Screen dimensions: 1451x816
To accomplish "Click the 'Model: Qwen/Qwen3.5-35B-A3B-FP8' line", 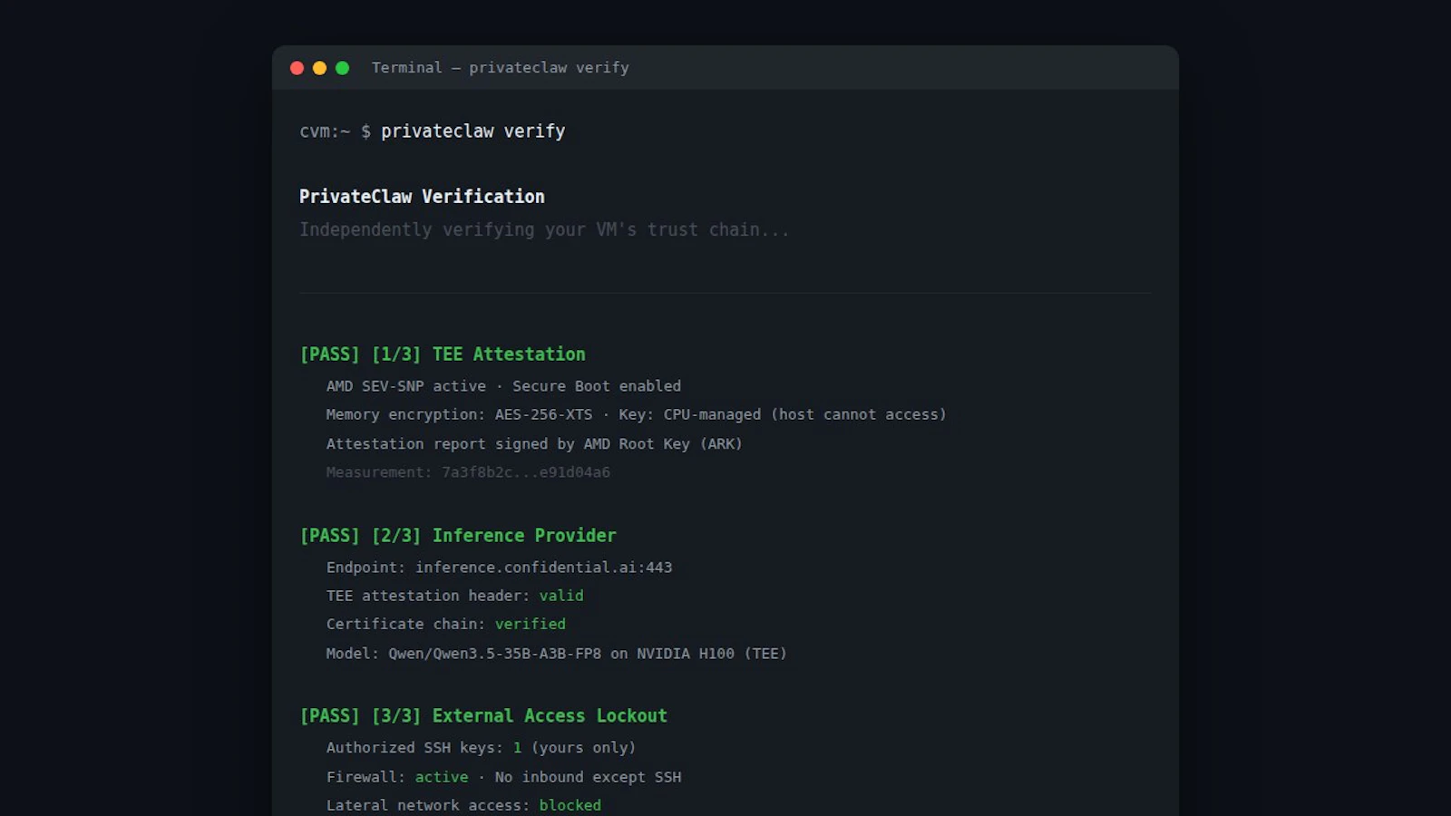I will (x=556, y=653).
